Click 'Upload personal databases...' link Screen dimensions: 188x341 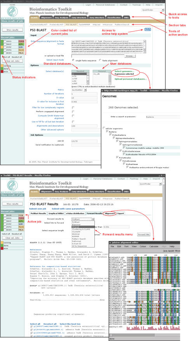[x=131, y=79]
